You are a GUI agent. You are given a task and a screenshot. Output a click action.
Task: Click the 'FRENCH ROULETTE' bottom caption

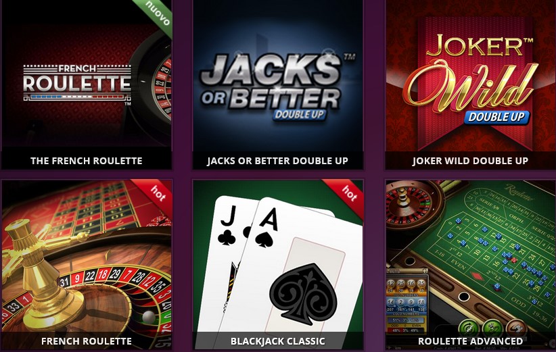(x=87, y=341)
